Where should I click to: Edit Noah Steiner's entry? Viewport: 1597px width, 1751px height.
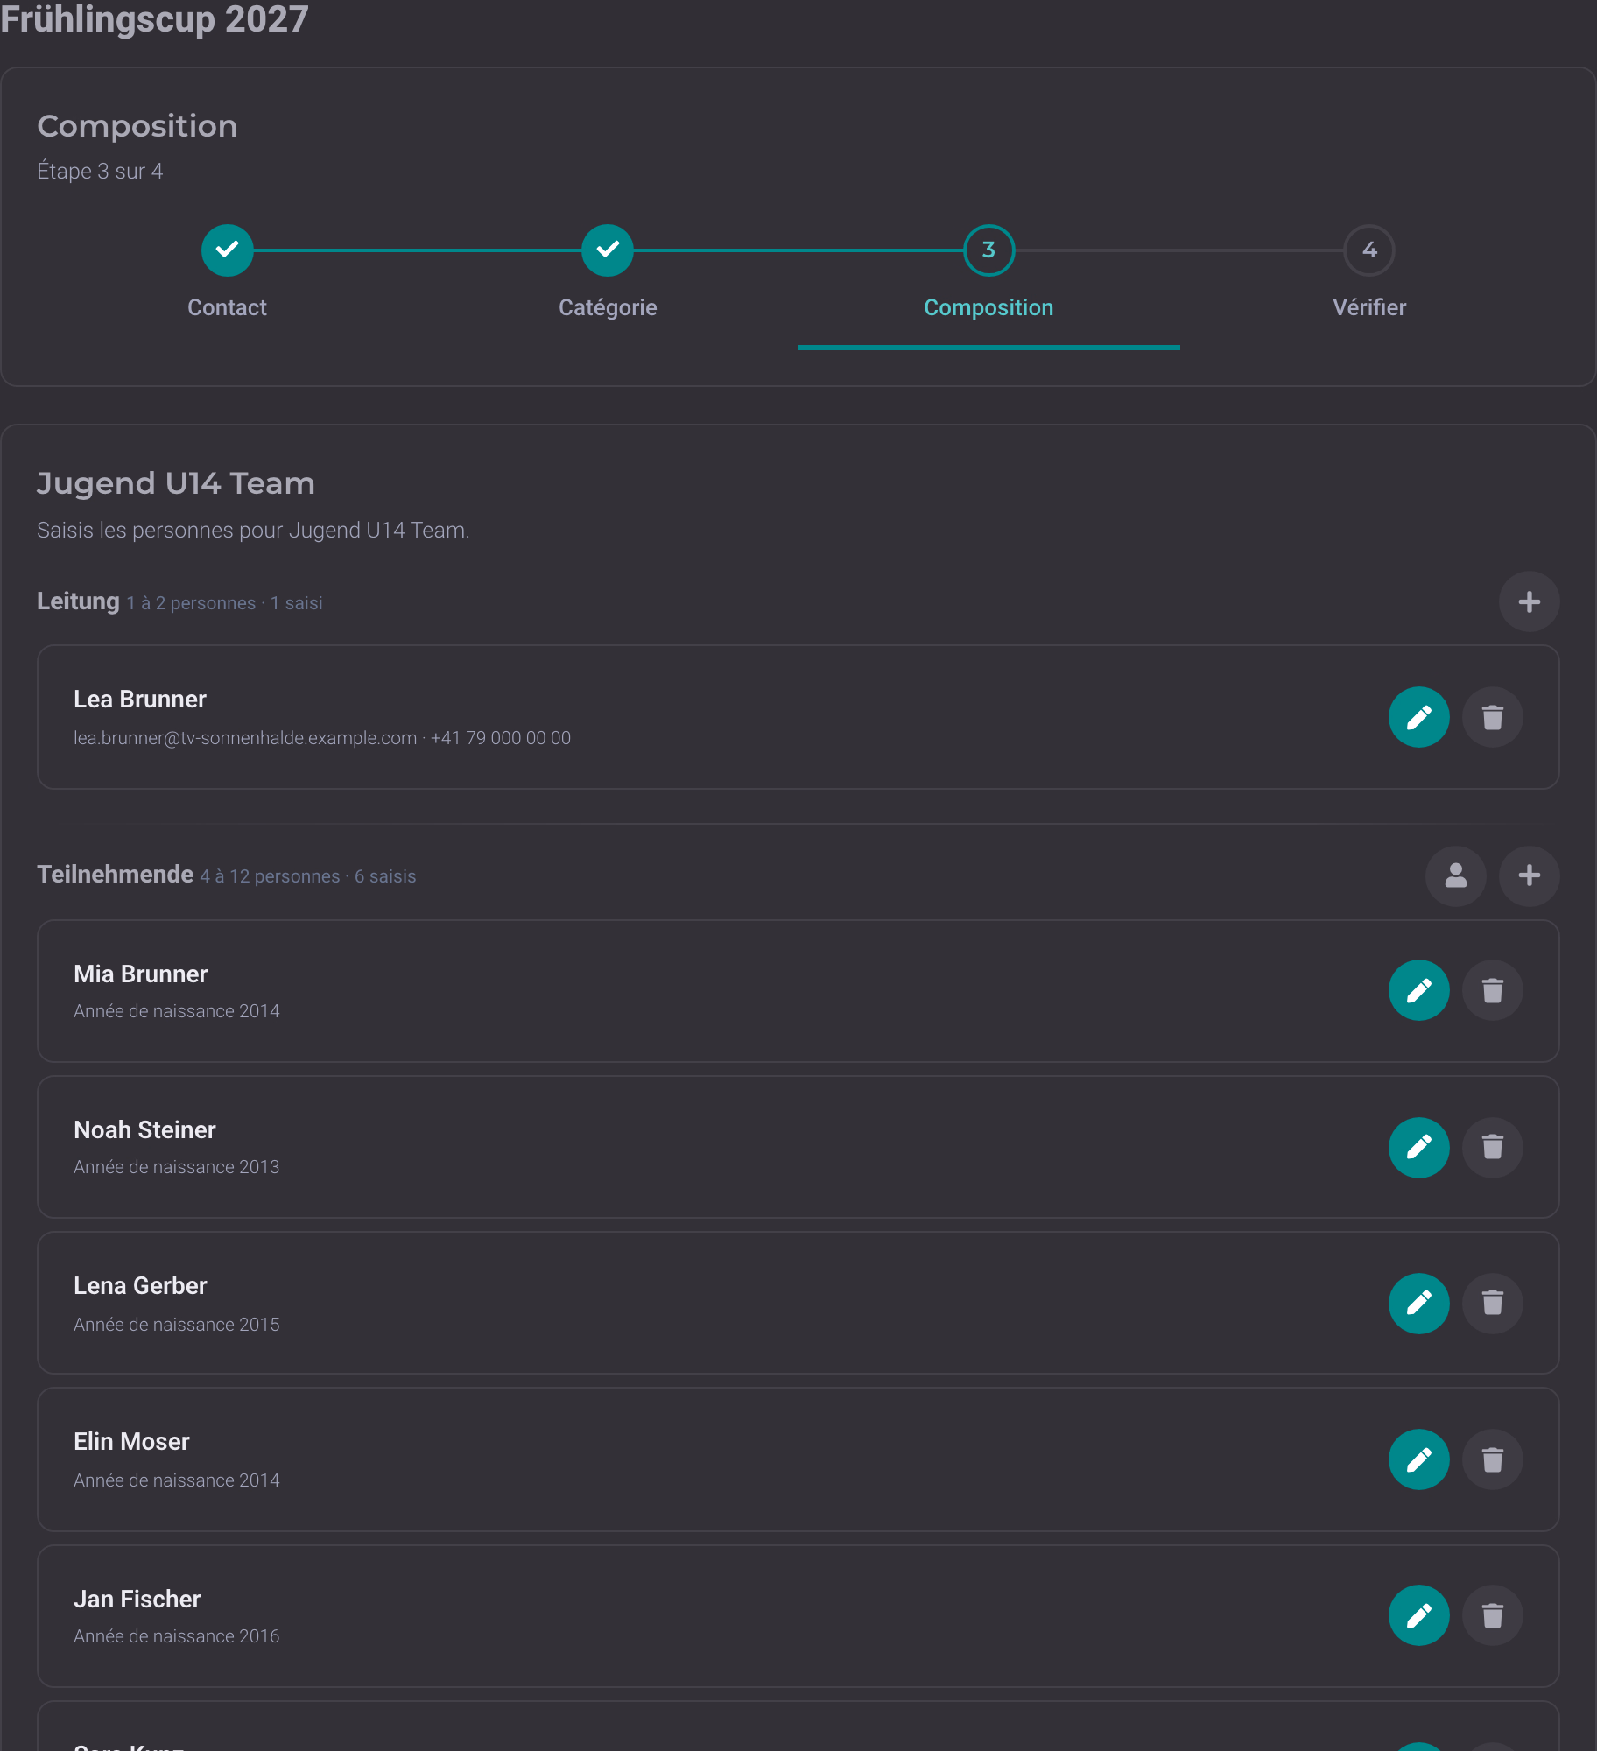[x=1418, y=1147]
